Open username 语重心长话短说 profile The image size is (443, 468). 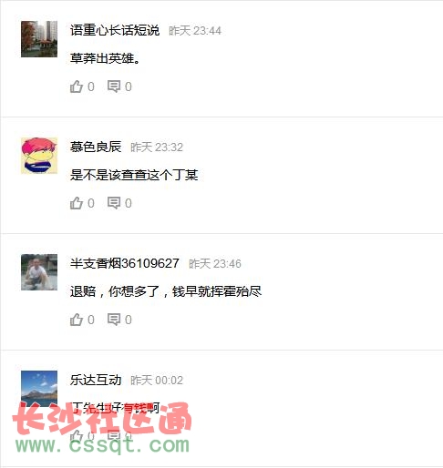[x=115, y=30]
